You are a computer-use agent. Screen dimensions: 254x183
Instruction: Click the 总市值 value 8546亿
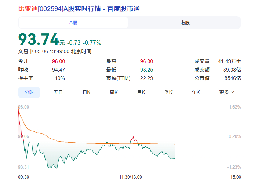pos(233,78)
